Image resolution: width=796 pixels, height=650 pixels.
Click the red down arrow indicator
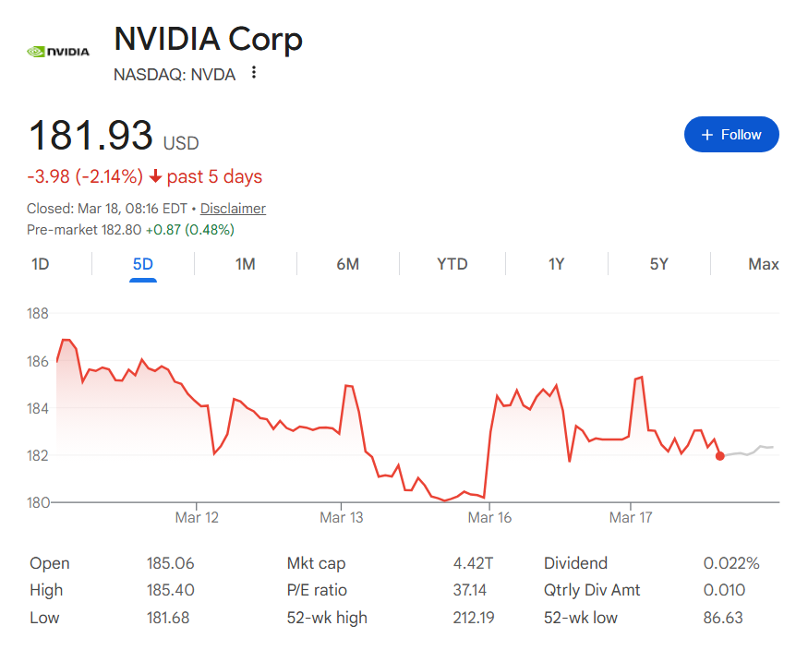pyautogui.click(x=155, y=177)
